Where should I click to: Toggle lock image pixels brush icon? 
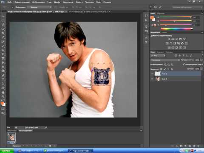pyautogui.click(x=164, y=69)
